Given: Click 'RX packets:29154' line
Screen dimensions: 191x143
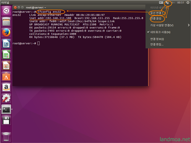Looking at the screenshot, I should [x=74, y=27].
